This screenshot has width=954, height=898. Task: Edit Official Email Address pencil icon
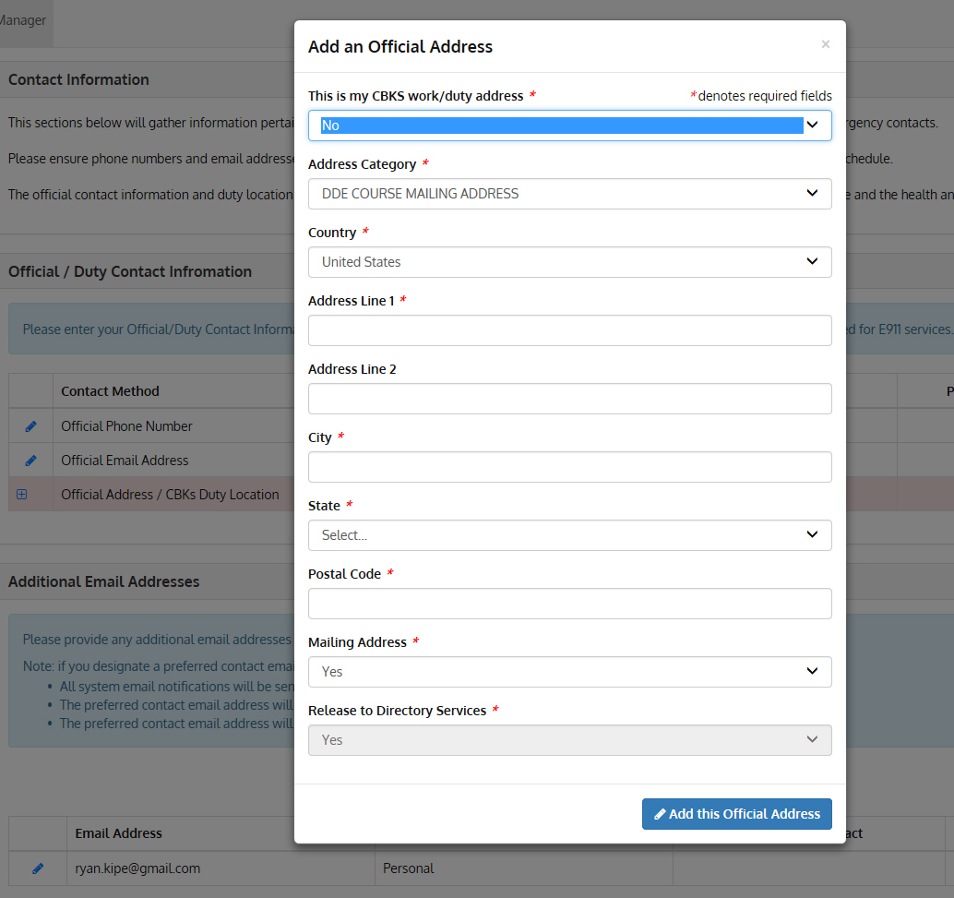[x=30, y=461]
